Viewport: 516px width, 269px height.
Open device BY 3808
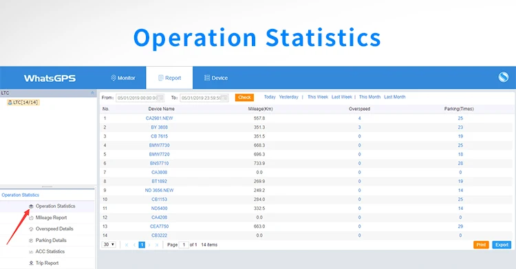click(160, 127)
